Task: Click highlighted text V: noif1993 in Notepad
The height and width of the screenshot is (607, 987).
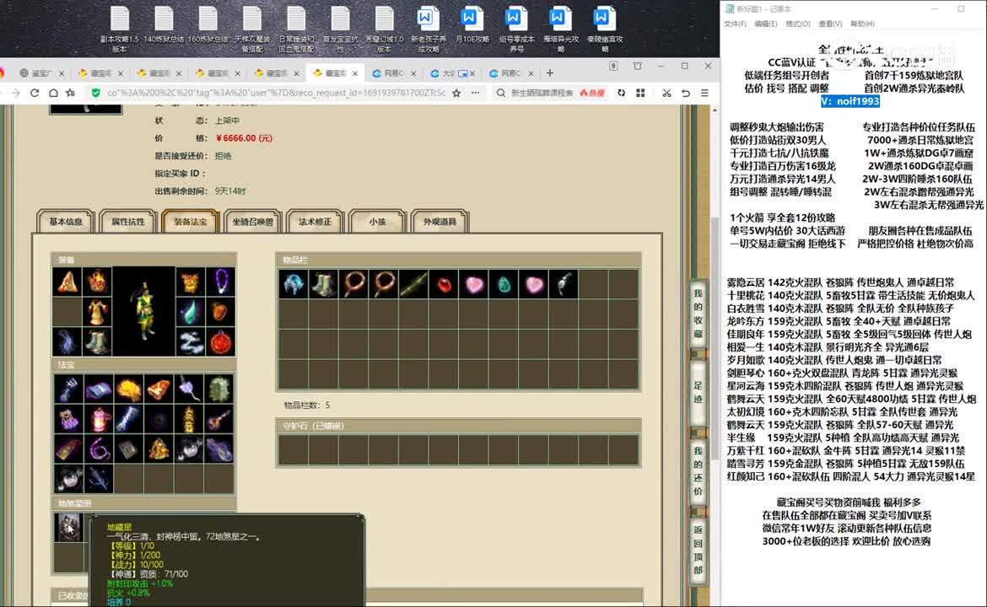Action: point(849,101)
